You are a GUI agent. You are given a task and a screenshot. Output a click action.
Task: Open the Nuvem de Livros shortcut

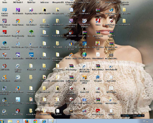tap(18, 101)
